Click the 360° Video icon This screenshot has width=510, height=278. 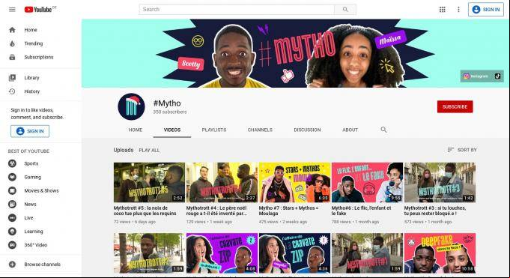coord(12,245)
